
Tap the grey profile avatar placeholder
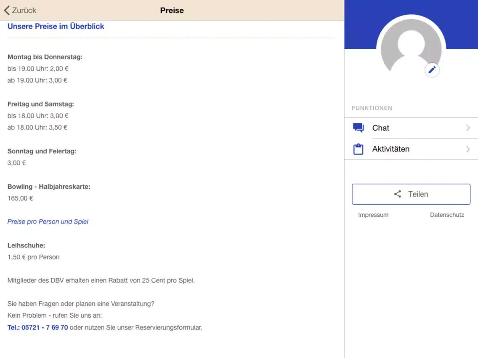(410, 48)
